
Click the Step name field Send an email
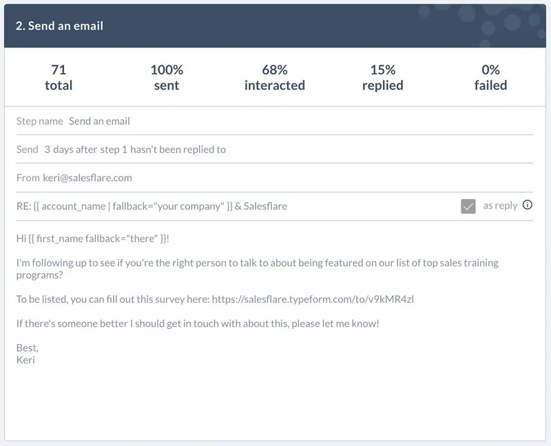(99, 121)
